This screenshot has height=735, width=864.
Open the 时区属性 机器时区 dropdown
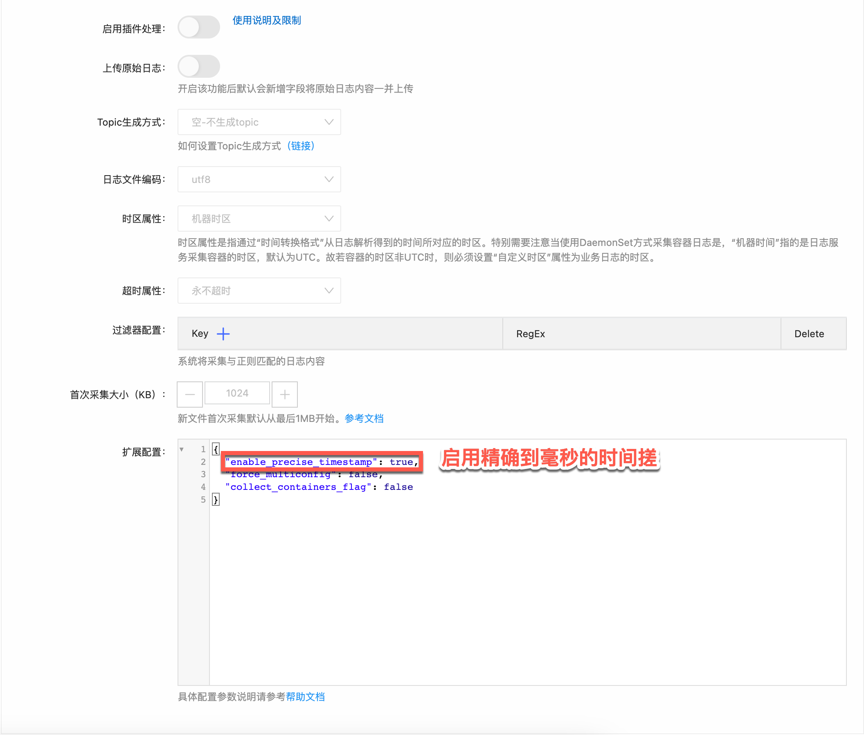(x=259, y=219)
